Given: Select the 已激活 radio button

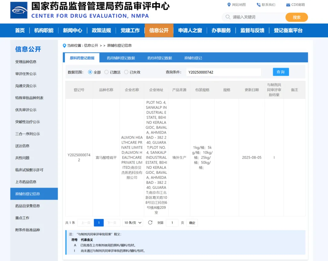Looking at the screenshot, I should (x=107, y=72).
